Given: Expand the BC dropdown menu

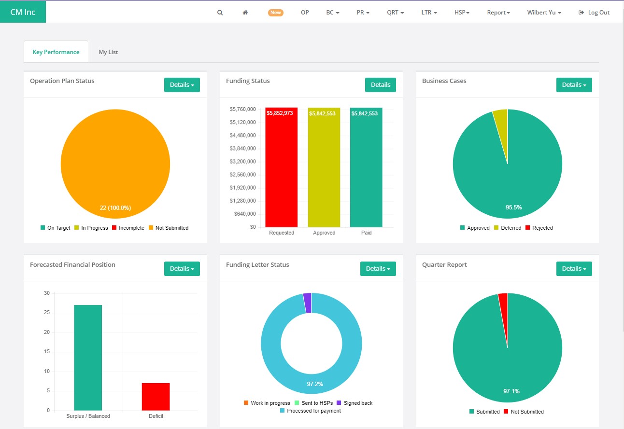Looking at the screenshot, I should (333, 13).
